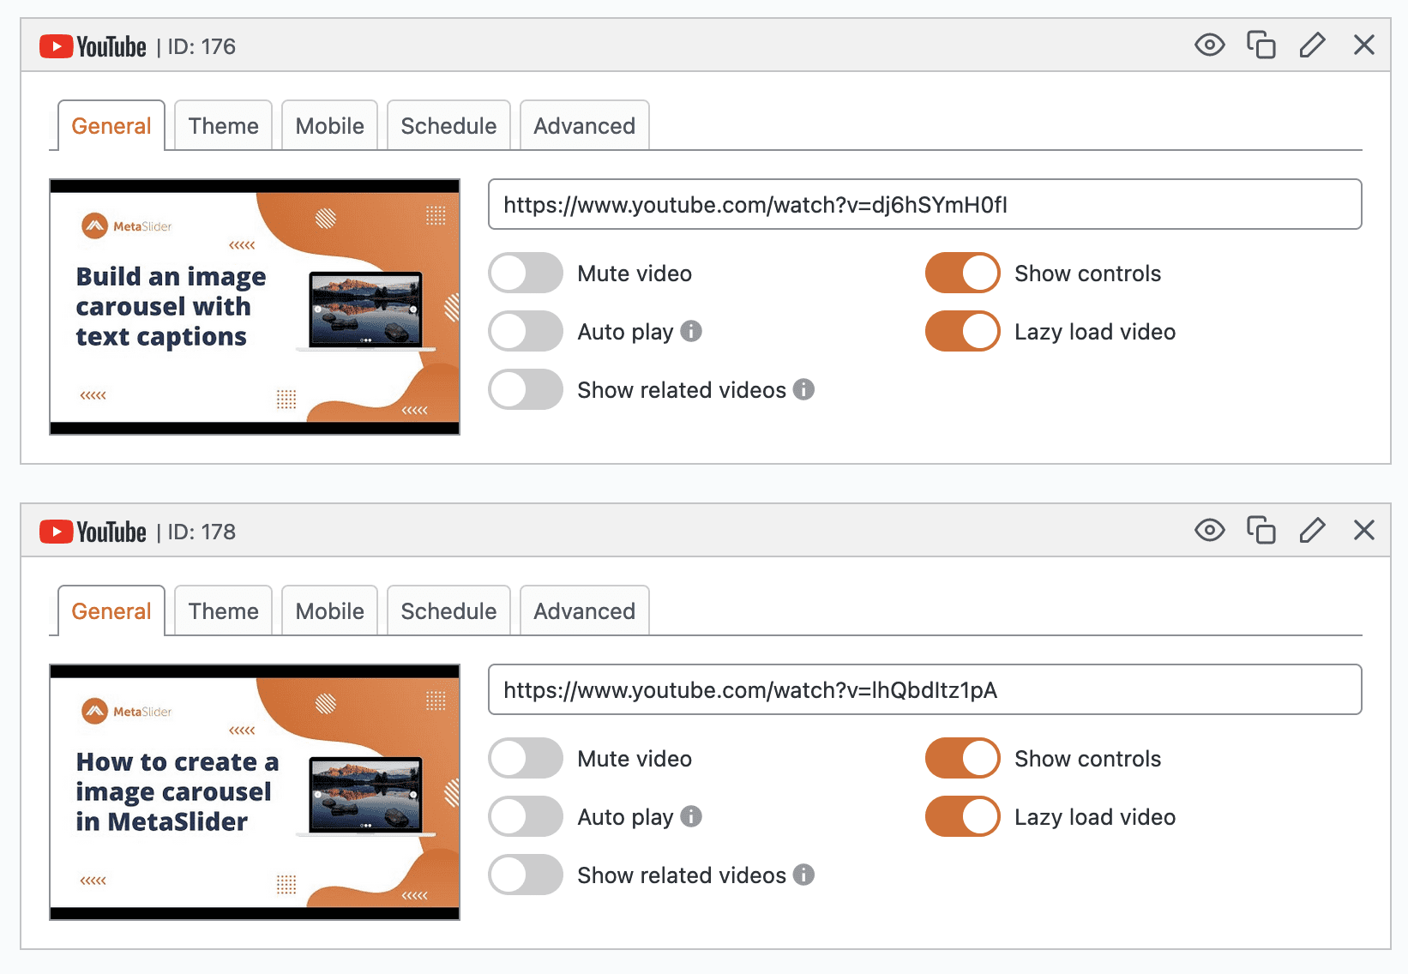Click the eye preview icon for slide 176
Screen dimensions: 1408x974
pos(1209,45)
